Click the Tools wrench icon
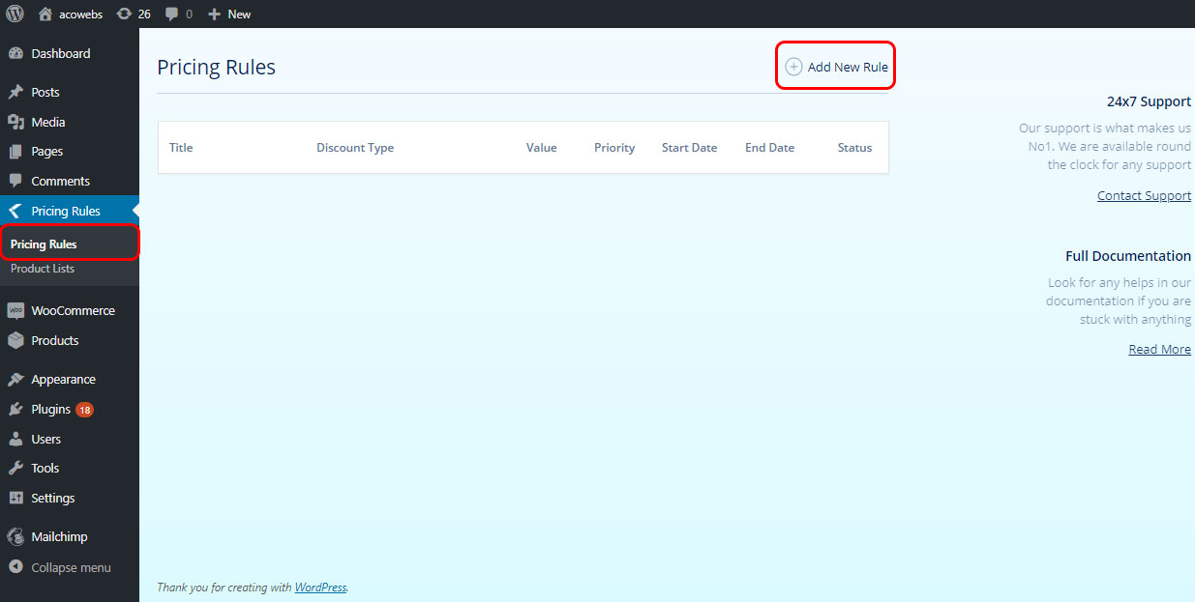Screen dimensions: 1195x602 click(15, 468)
